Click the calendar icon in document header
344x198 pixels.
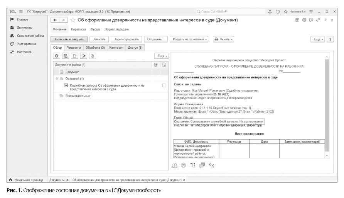[304, 20]
